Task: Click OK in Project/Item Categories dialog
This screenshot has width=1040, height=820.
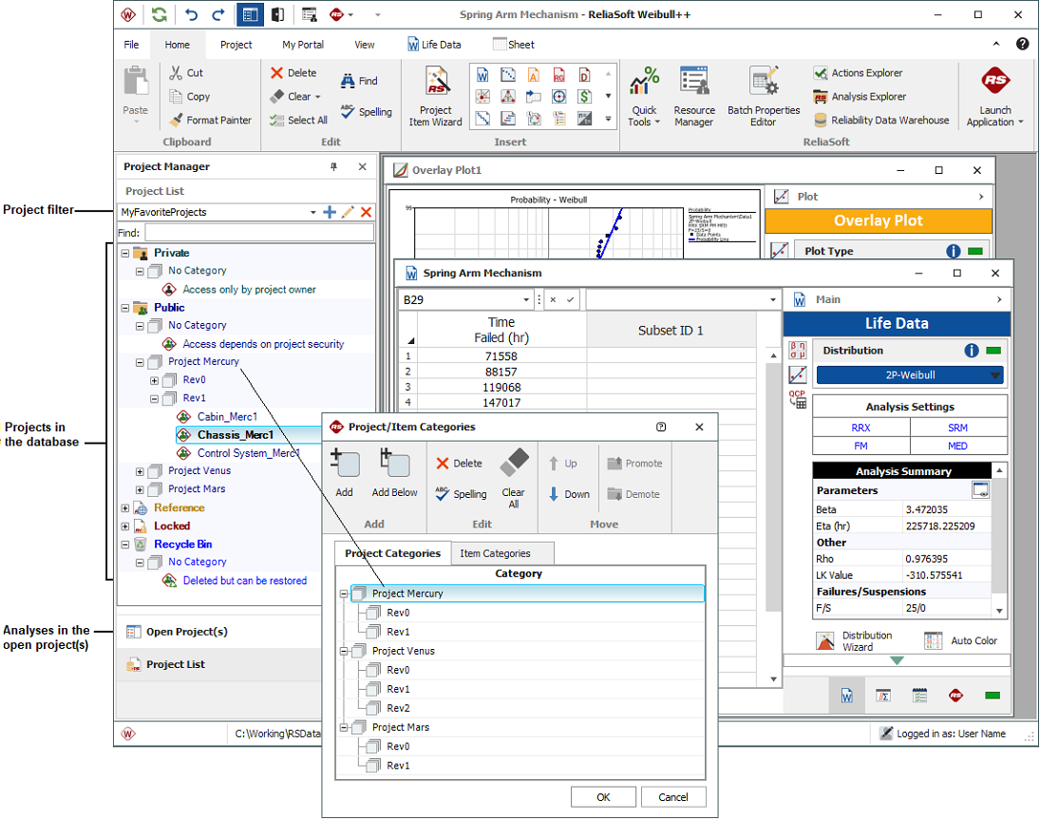Action: click(x=603, y=797)
